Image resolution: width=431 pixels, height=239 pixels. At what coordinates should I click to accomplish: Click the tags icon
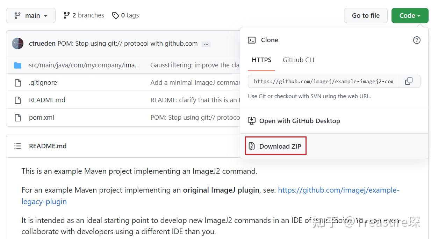pyautogui.click(x=116, y=15)
